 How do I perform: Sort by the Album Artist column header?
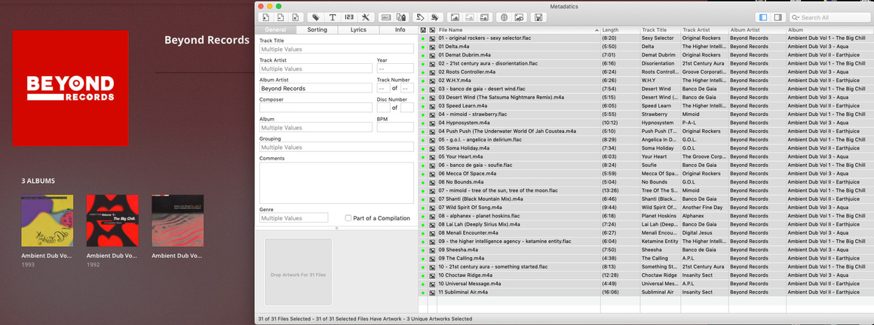pos(757,30)
